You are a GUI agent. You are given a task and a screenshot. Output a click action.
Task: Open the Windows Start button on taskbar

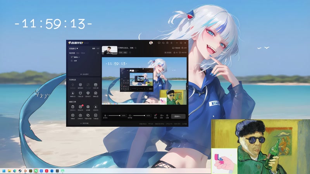click(4, 171)
